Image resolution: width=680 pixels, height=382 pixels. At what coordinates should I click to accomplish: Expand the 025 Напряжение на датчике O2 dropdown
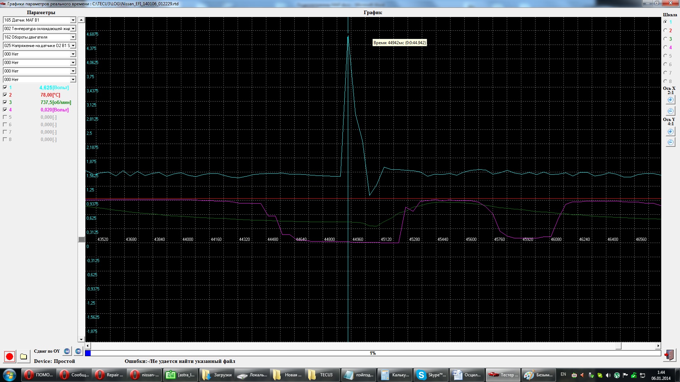(x=73, y=46)
